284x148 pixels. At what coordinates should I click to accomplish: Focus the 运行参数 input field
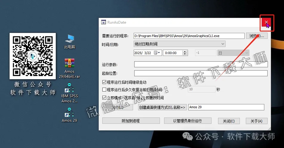(x=201, y=64)
